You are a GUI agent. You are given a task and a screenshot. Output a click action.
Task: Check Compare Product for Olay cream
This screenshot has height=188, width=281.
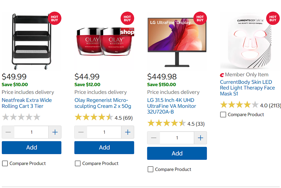coord(78,163)
